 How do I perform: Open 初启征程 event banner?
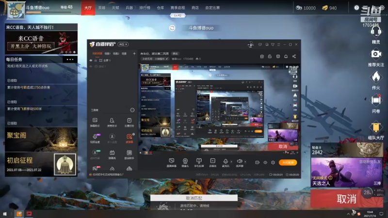click(41, 164)
